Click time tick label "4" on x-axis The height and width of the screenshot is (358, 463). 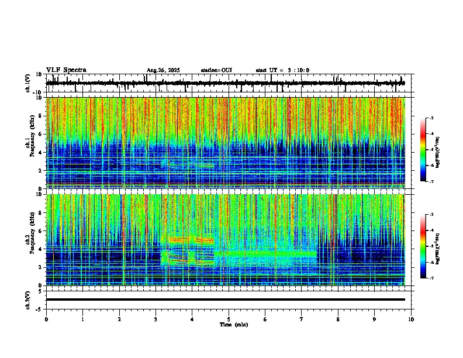click(x=192, y=319)
